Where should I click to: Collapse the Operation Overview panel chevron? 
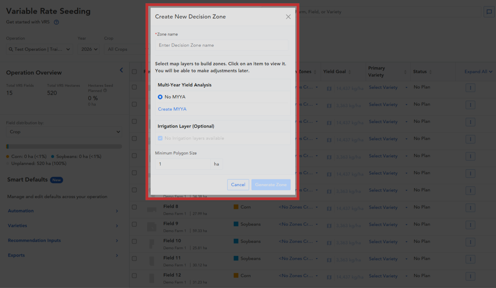(x=121, y=70)
